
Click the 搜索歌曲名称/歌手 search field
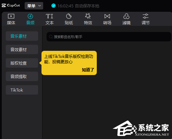109,37
